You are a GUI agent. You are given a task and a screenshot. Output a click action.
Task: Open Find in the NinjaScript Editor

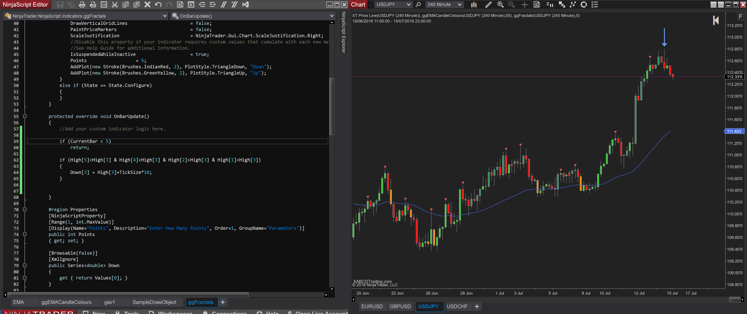click(180, 5)
